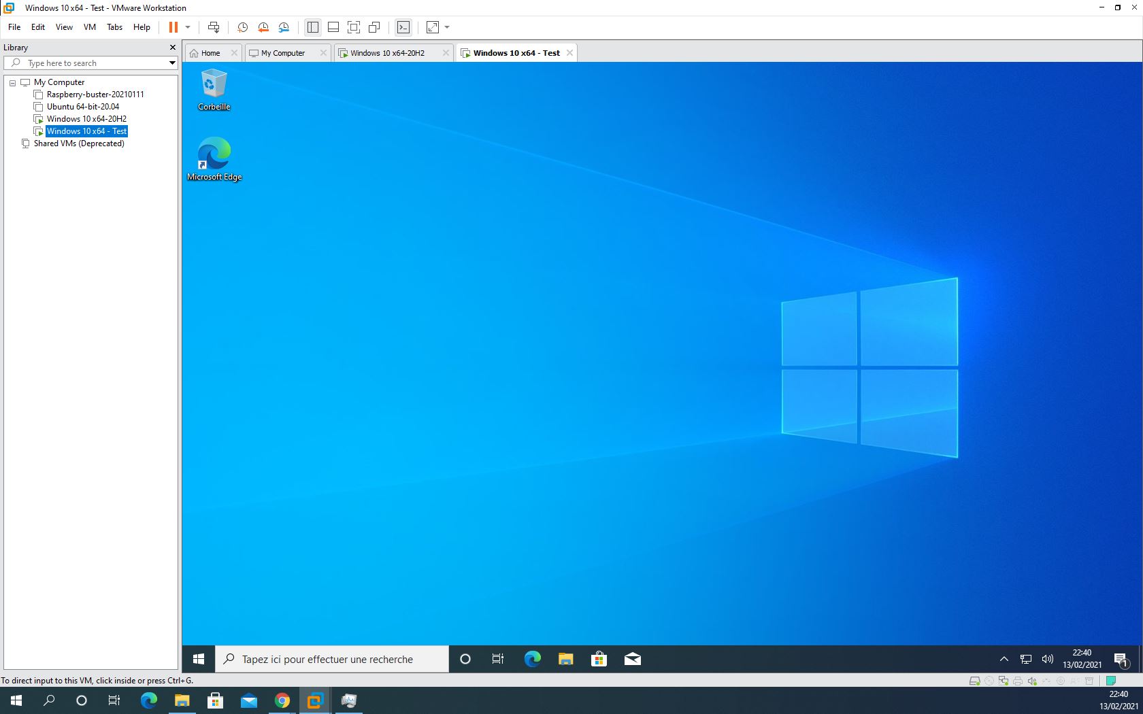Viewport: 1143px width, 714px height.
Task: Click guest search box 'Tapez ici pour effectuer une recherche'
Action: click(332, 659)
